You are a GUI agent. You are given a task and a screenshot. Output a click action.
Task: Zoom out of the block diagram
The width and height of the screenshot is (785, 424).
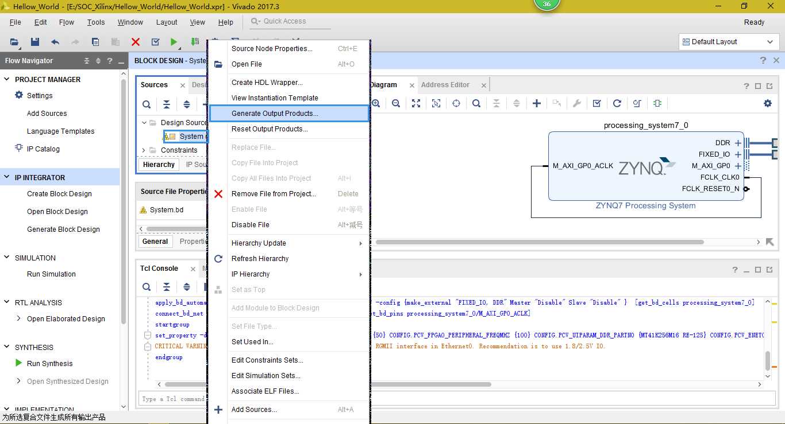click(396, 103)
